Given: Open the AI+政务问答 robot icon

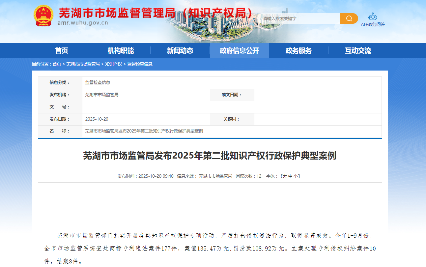Looking at the screenshot, I should [373, 16].
